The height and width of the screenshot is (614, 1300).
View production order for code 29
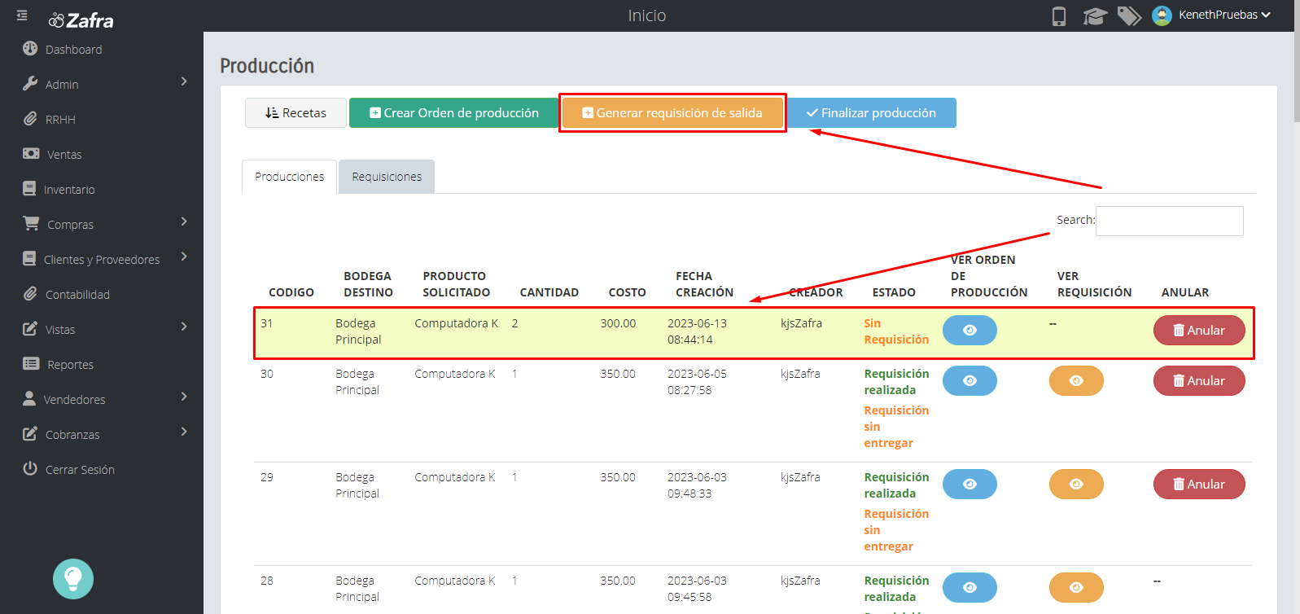pyautogui.click(x=970, y=484)
